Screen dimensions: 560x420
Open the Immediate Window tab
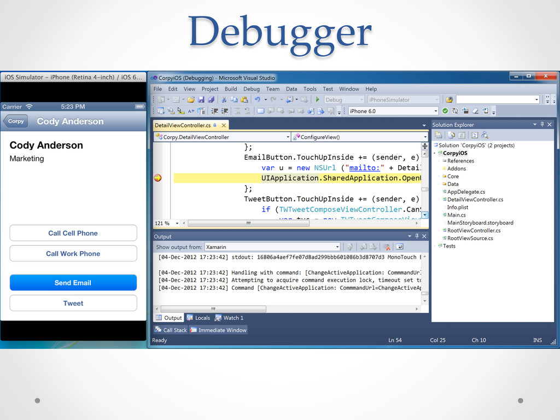[218, 330]
